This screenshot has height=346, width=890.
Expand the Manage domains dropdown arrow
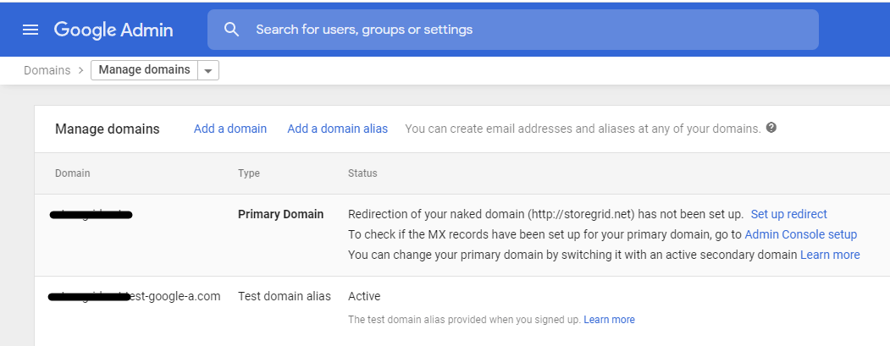pos(208,70)
